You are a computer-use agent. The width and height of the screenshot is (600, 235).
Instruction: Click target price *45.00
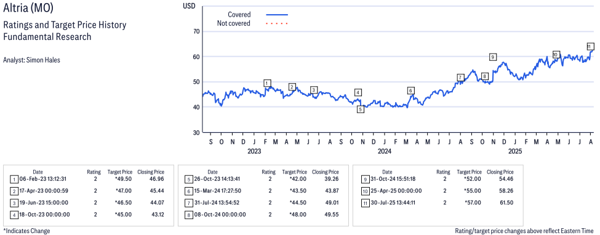(124, 214)
